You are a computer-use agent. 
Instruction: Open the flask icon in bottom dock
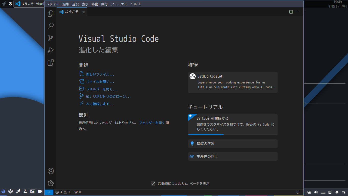(25, 191)
